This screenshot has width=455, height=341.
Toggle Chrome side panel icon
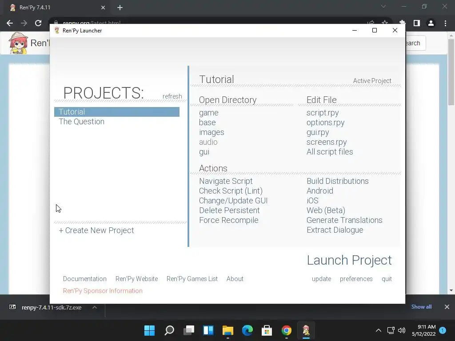tap(417, 23)
